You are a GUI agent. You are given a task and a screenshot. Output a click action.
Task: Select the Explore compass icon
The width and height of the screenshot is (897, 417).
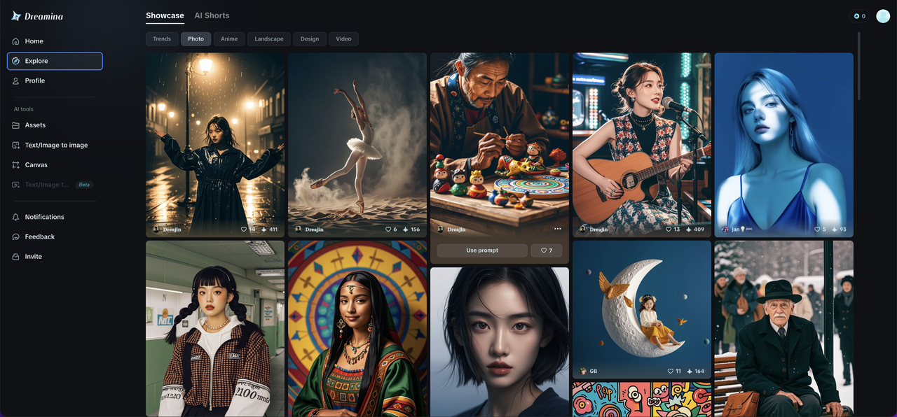(15, 61)
